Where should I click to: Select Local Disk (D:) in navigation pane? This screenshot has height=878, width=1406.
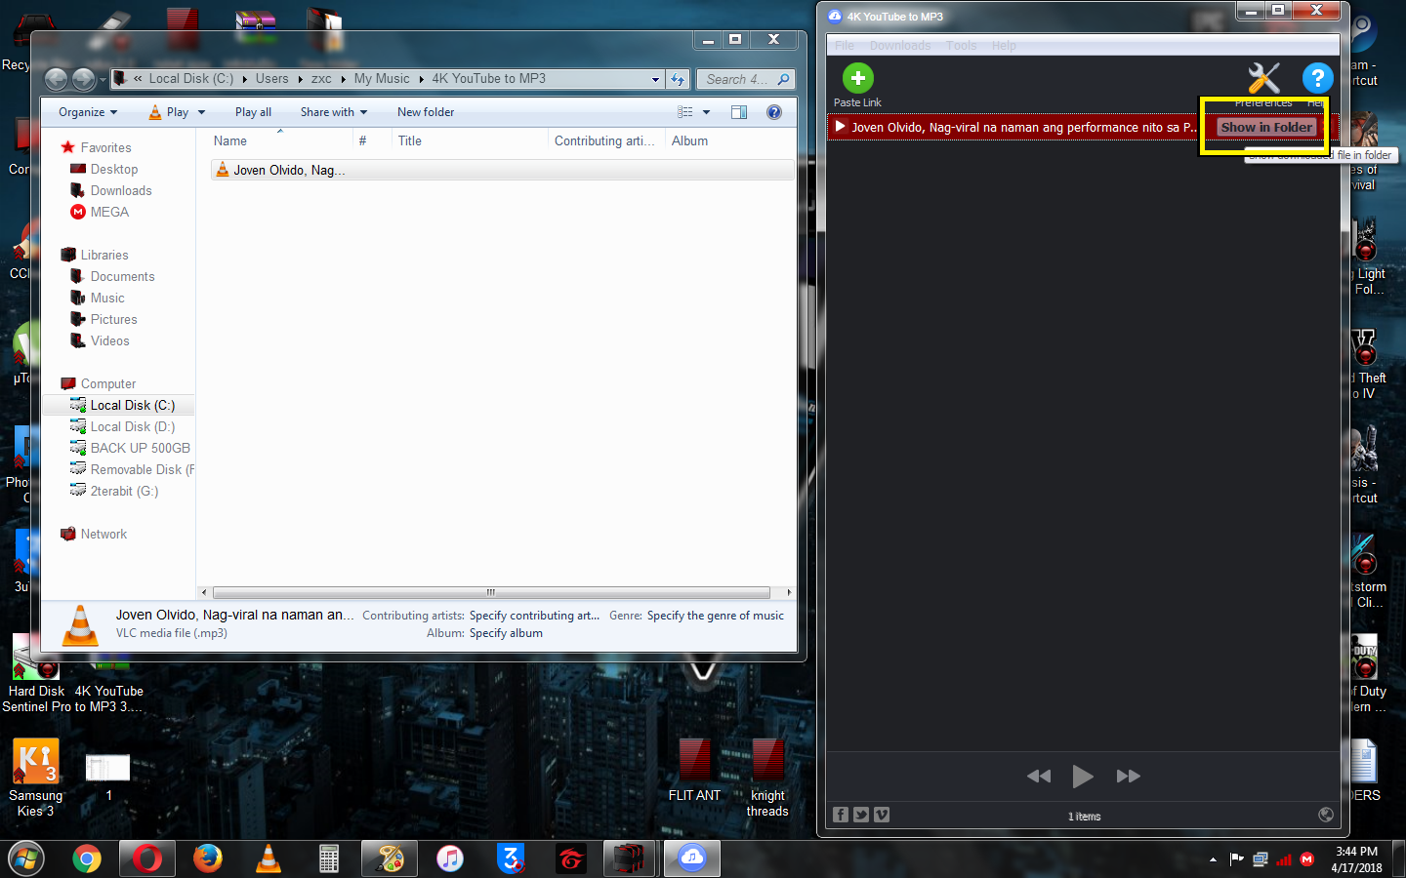pos(133,426)
